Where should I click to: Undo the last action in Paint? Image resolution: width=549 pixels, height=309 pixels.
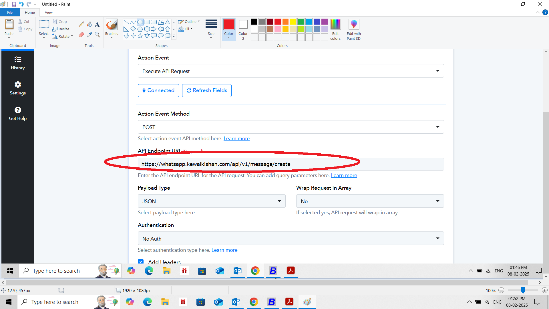click(21, 4)
